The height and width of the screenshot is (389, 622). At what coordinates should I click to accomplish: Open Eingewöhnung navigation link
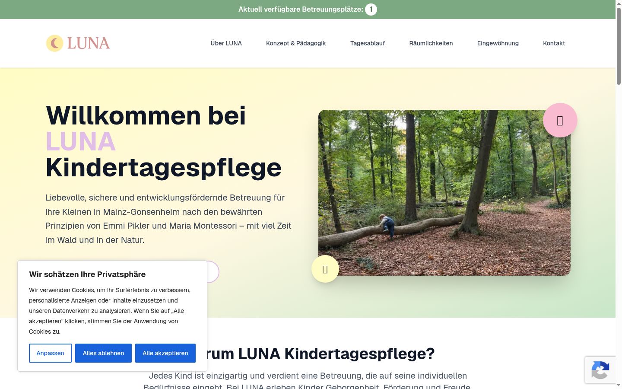click(x=498, y=43)
